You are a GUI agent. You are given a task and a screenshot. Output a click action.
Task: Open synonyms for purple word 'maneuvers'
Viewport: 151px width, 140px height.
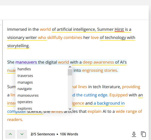coord(26,62)
